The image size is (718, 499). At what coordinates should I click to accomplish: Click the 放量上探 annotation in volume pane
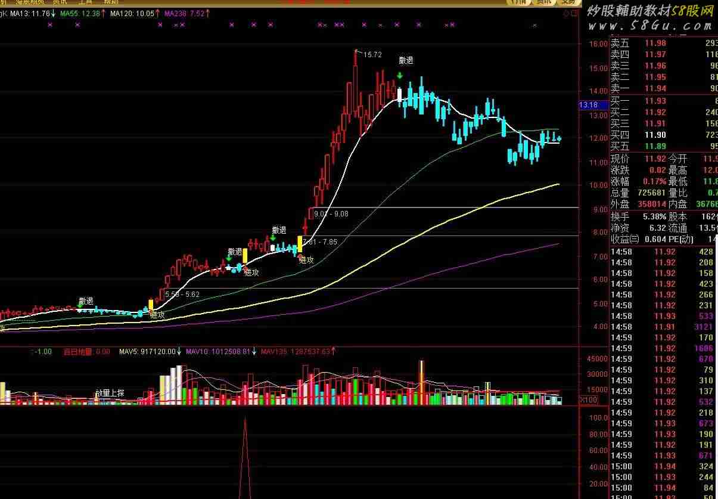110,393
